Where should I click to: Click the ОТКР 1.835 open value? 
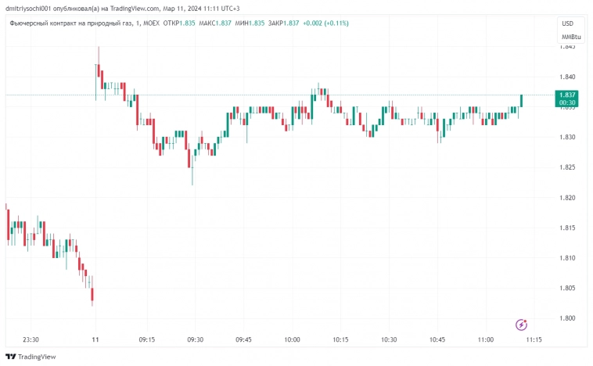[179, 23]
